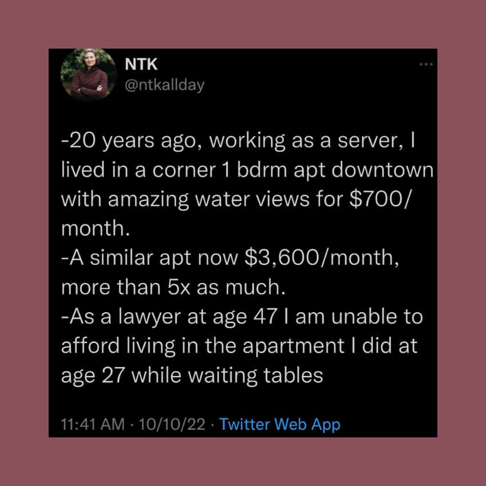Open the profile picture preview
This screenshot has height=486, width=486.
coord(89,75)
